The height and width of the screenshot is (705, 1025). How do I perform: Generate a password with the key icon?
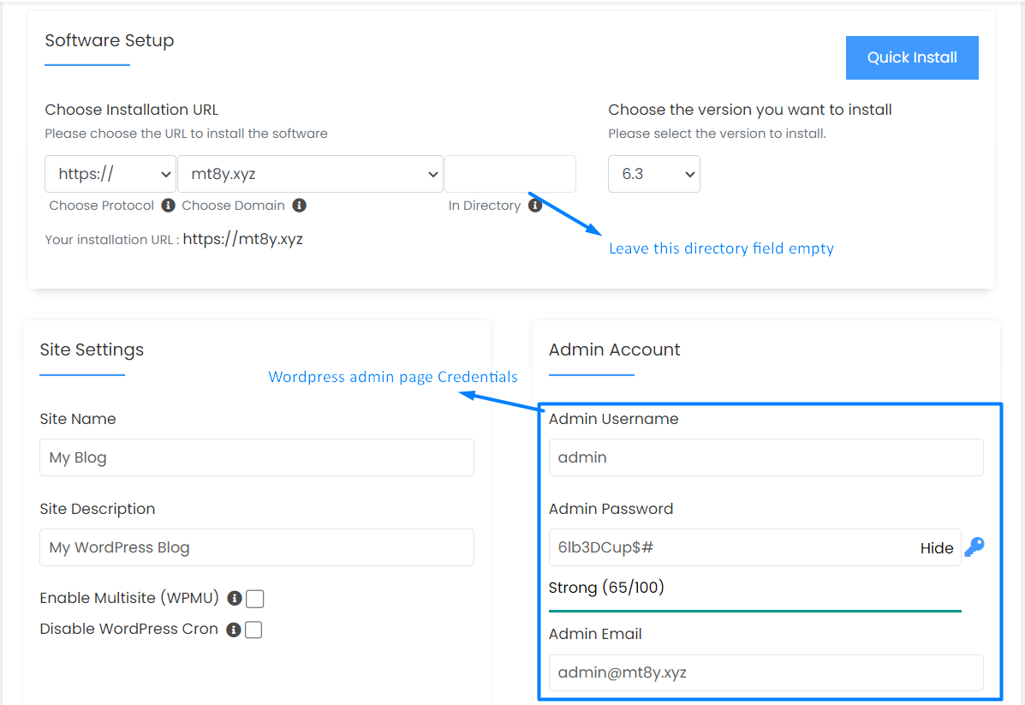pyautogui.click(x=974, y=547)
